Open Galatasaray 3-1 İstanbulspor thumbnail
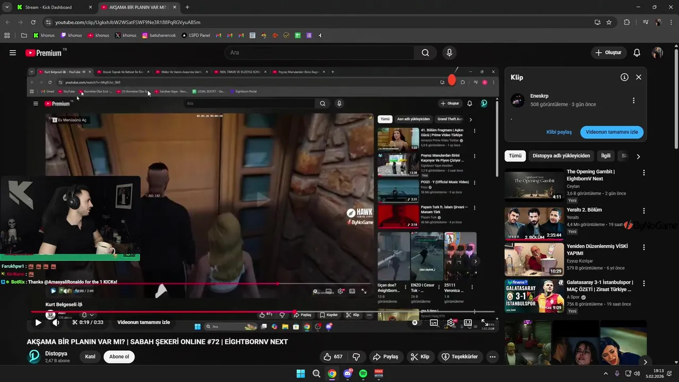679x382 pixels. tap(534, 296)
